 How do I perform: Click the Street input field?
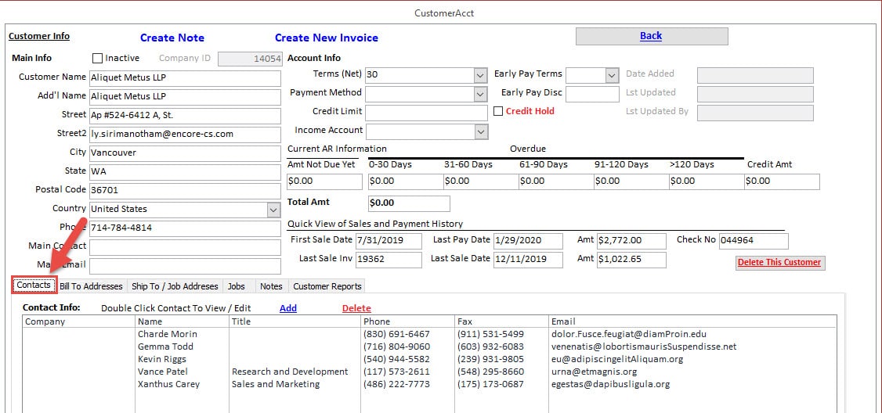pyautogui.click(x=185, y=116)
